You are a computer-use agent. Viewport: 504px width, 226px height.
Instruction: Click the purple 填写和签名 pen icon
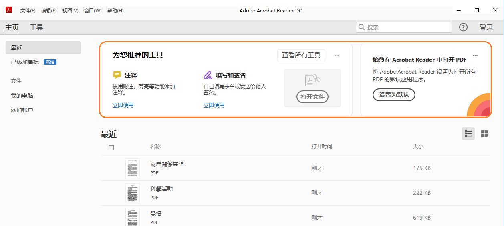tap(208, 75)
